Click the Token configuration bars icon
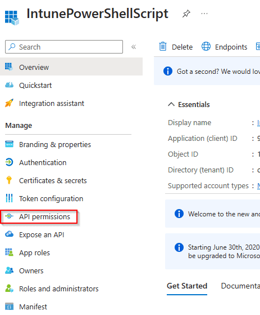The width and height of the screenshot is (260, 315). [x=9, y=198]
